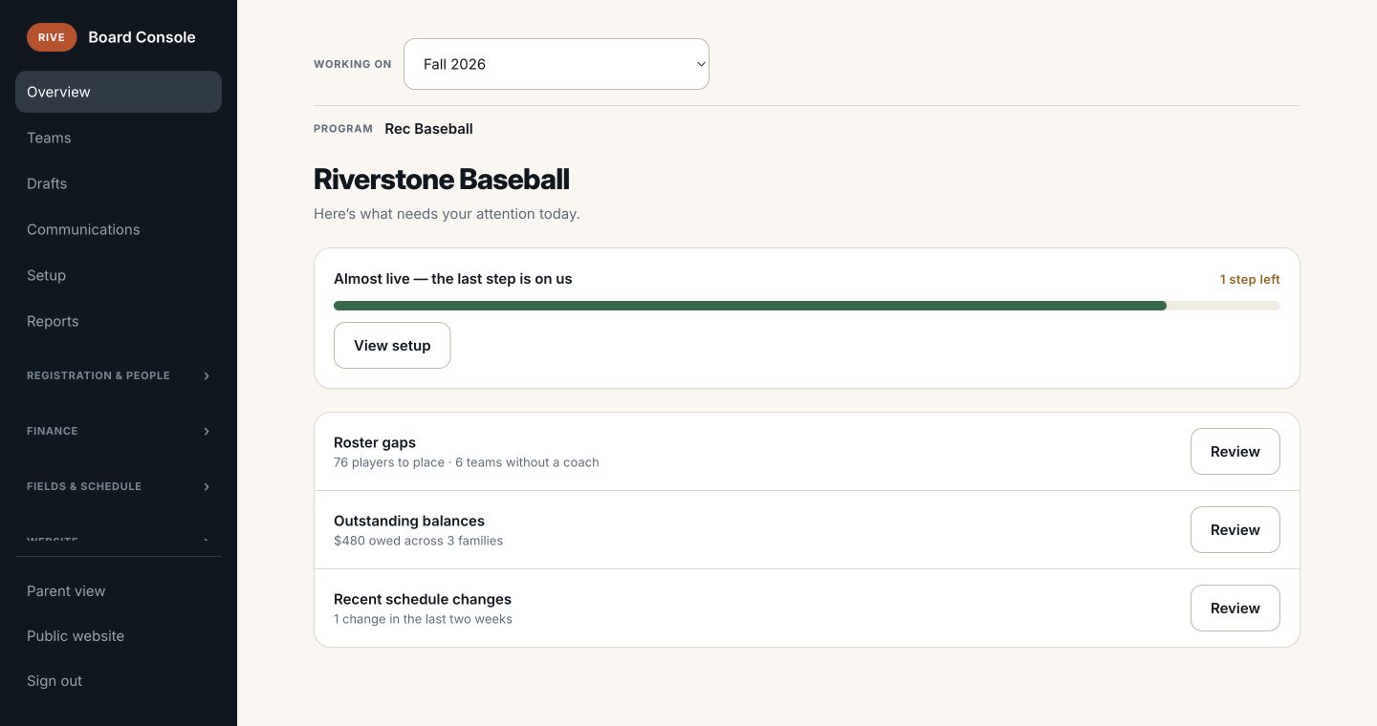The width and height of the screenshot is (1377, 726).
Task: Expand the Registration & People section
Action: (x=119, y=375)
